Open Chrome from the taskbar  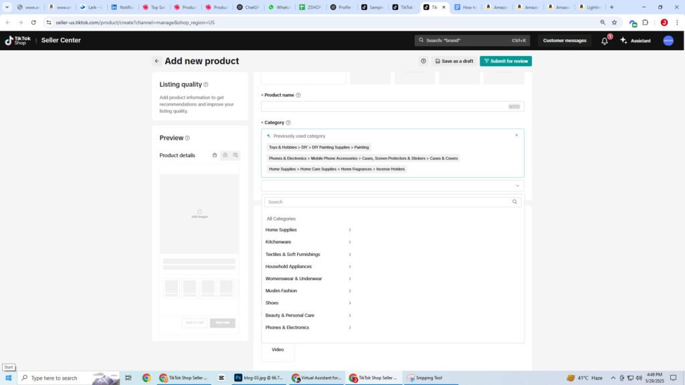point(146,378)
